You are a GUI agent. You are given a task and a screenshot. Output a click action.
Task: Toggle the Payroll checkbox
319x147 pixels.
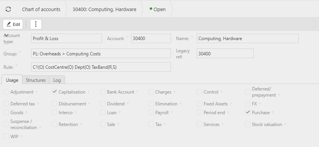coord(151,112)
